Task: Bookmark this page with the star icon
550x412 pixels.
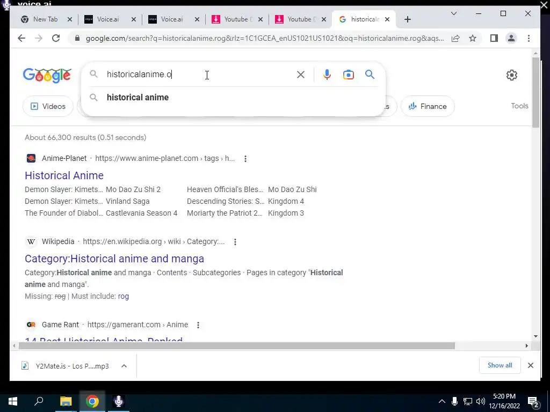Action: click(473, 38)
